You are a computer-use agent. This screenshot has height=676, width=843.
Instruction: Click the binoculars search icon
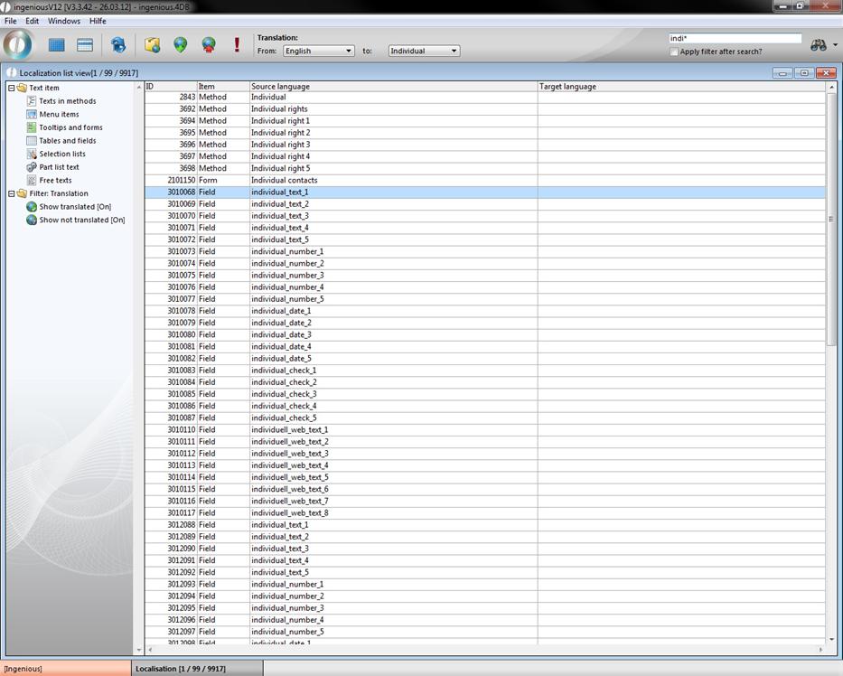819,45
